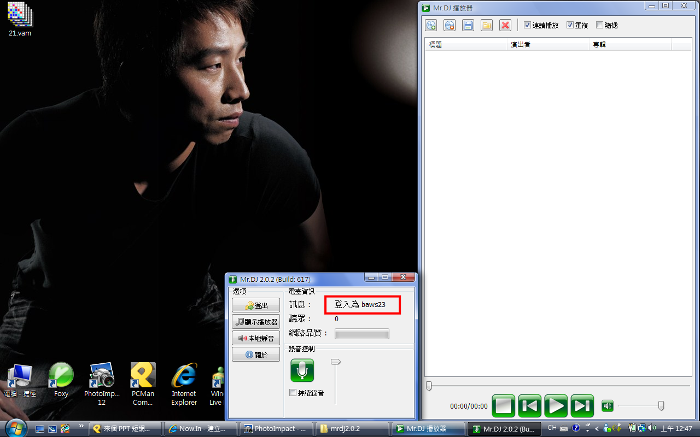This screenshot has height=437, width=700.
Task: Click the player volume slider handle
Action: 661,405
